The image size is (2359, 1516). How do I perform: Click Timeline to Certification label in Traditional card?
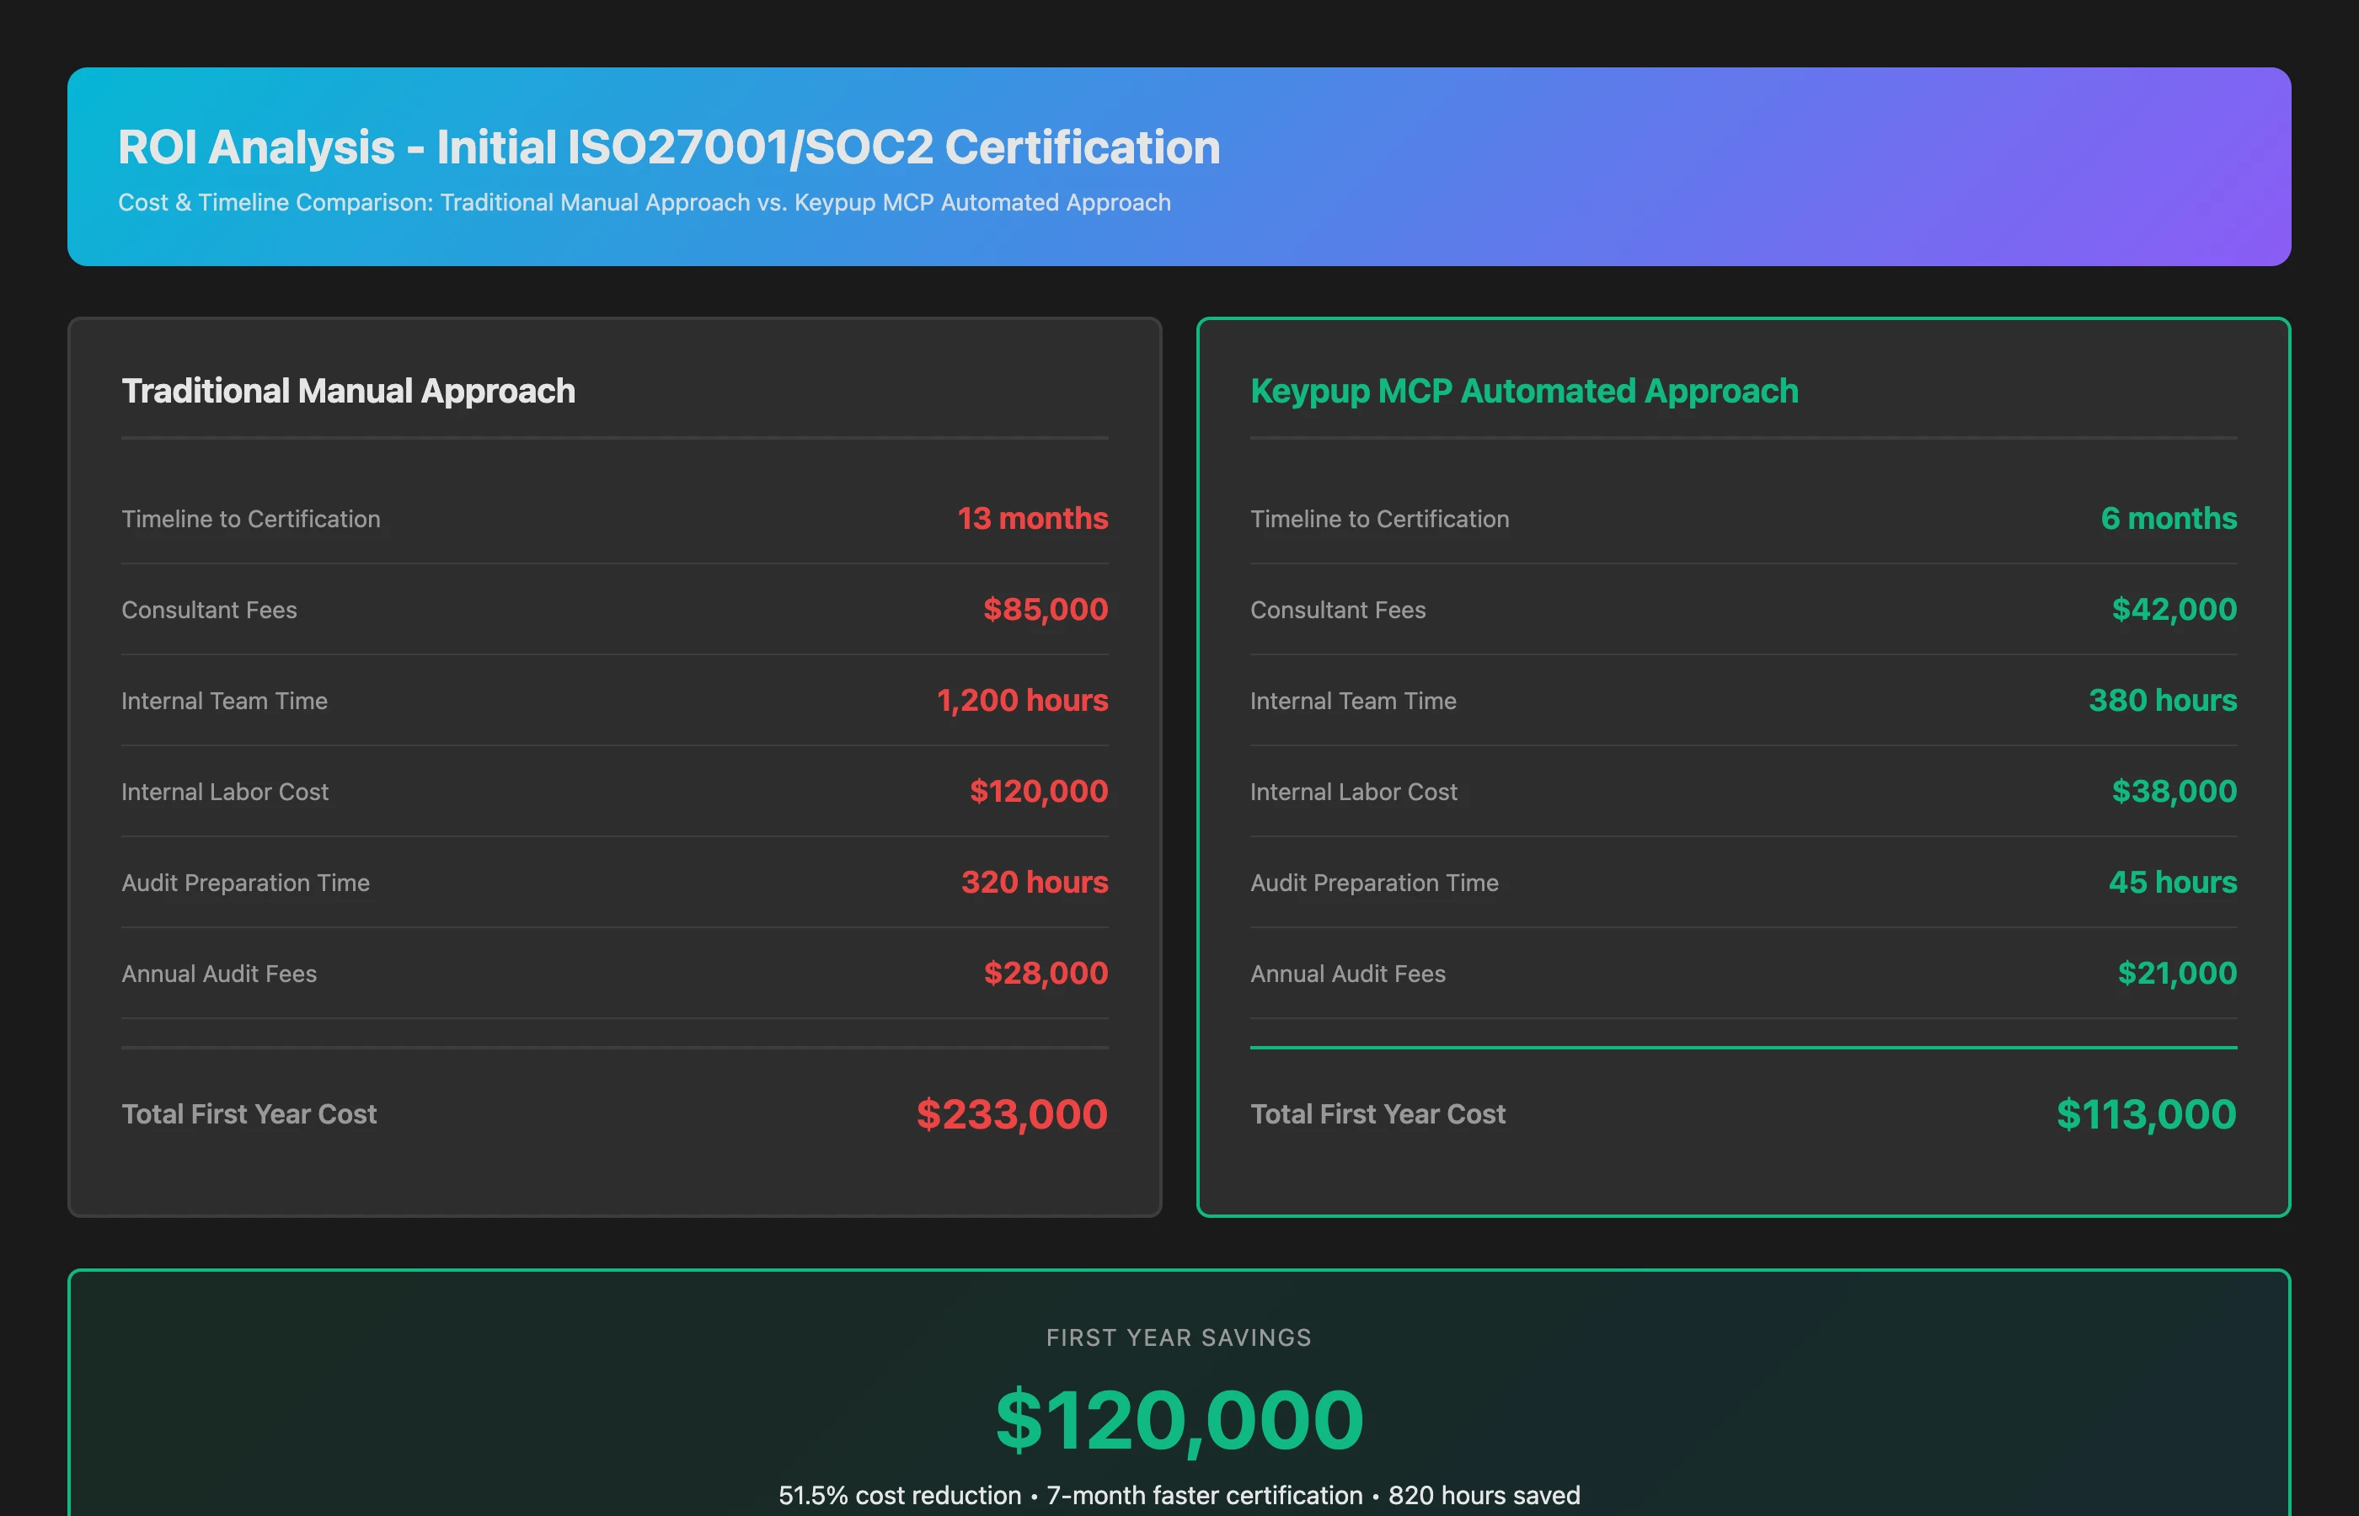[250, 519]
